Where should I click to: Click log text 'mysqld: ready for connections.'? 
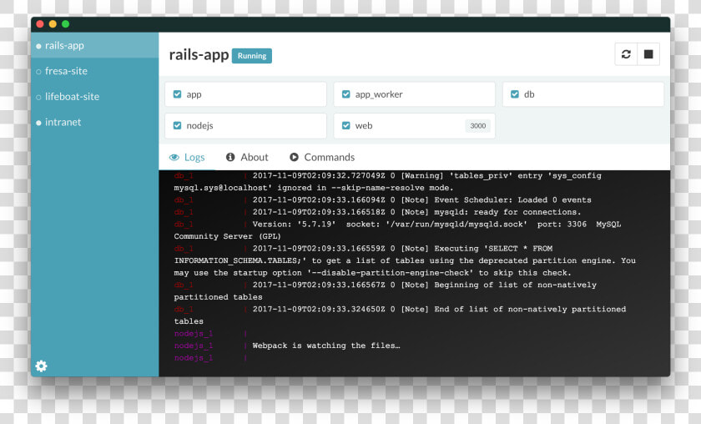(507, 212)
